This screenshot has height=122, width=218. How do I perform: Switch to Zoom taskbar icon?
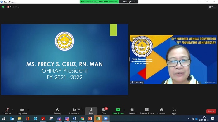[106, 119]
